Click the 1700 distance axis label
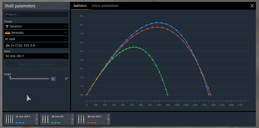Viewport: 259px width, 128px height. pyautogui.click(x=240, y=105)
